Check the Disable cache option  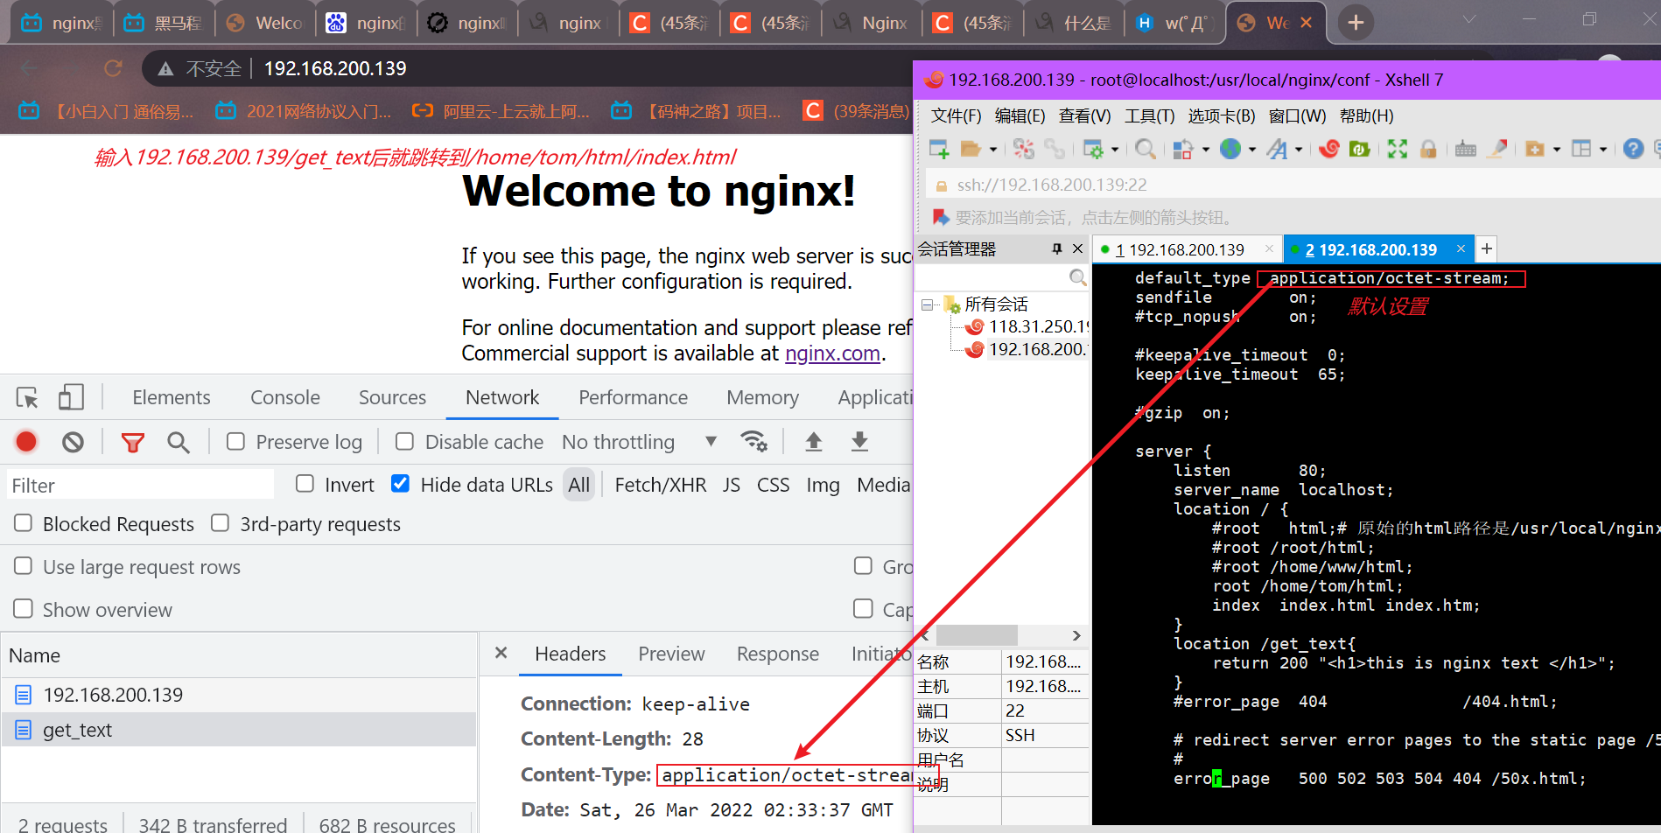point(404,442)
